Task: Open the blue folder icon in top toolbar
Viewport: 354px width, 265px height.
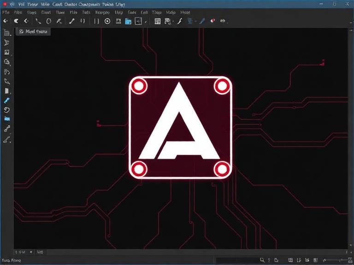Action: pos(128,22)
